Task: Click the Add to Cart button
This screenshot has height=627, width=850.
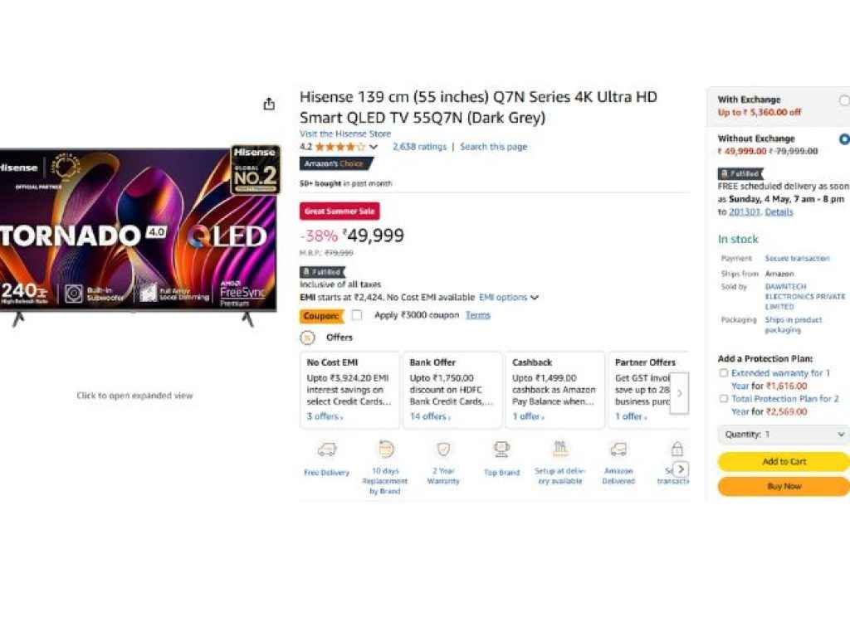Action: [x=783, y=462]
